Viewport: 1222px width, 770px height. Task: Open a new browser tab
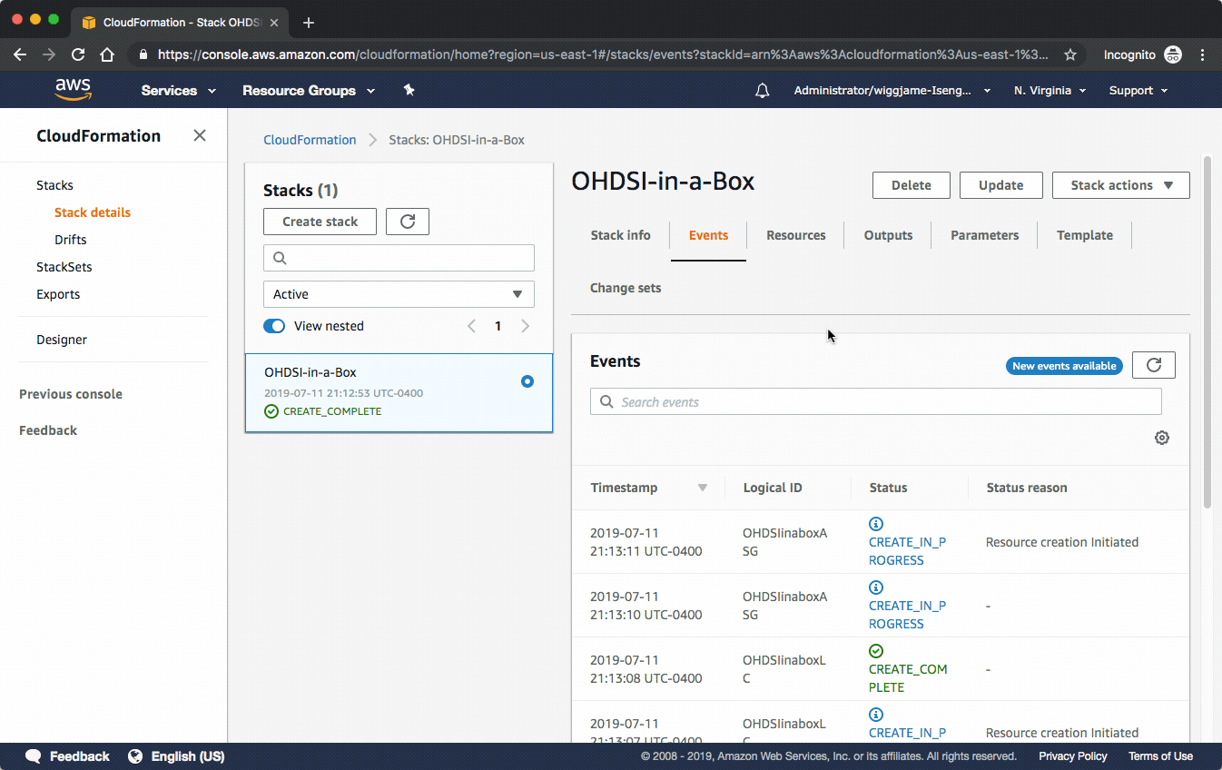click(309, 23)
